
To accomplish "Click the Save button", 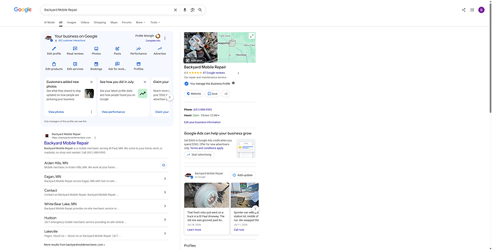I will (x=212, y=94).
